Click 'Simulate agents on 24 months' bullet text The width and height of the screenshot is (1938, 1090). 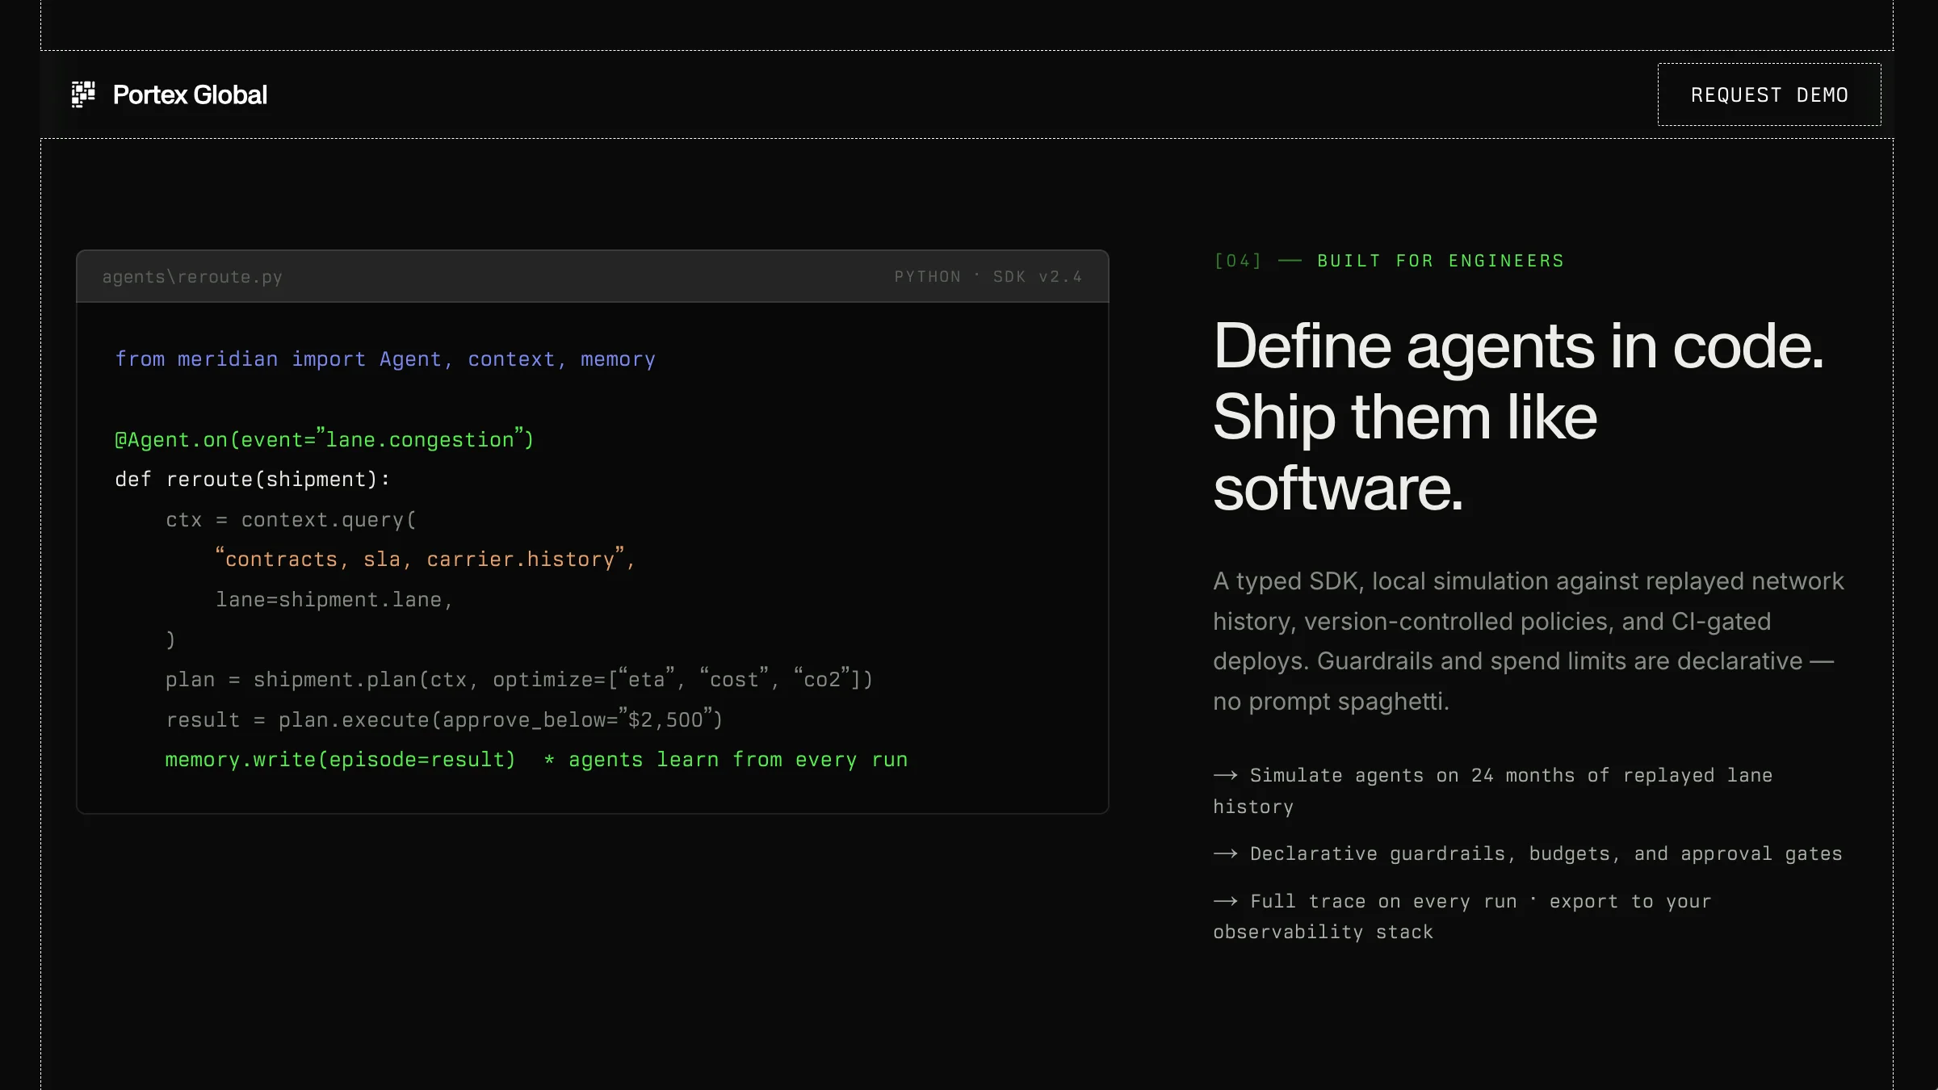[x=1493, y=790]
